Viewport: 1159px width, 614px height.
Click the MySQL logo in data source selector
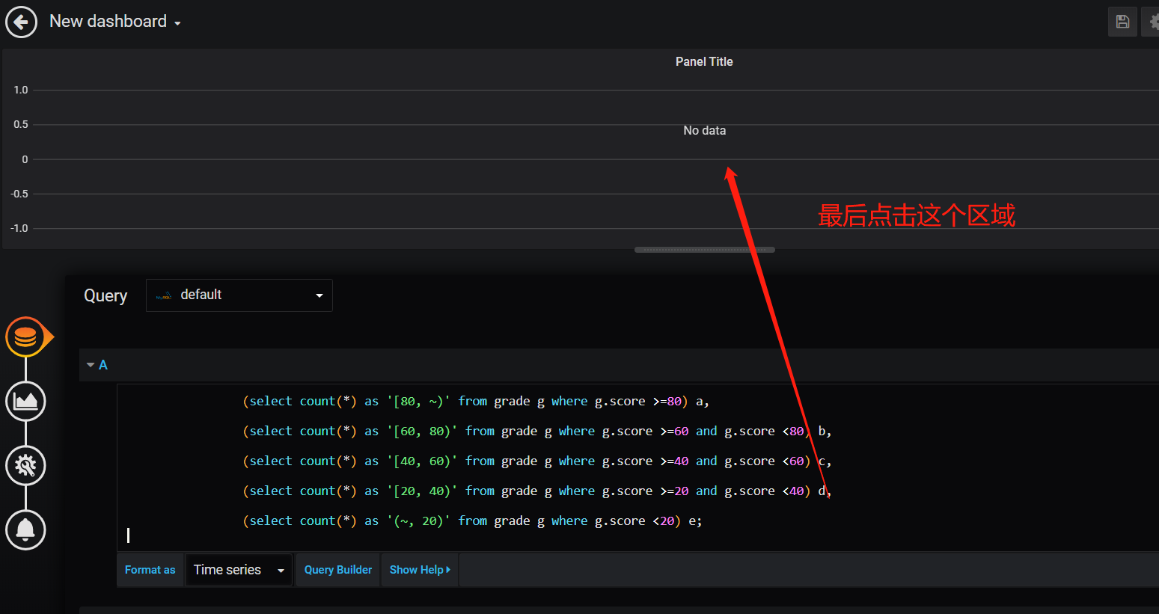(164, 296)
